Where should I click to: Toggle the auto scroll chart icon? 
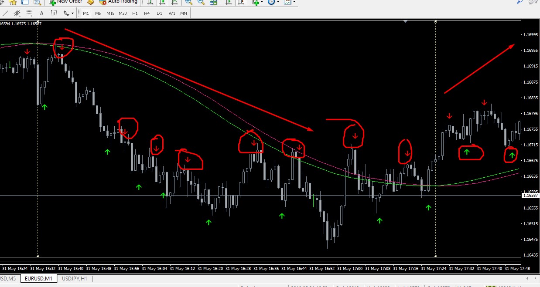click(228, 2)
